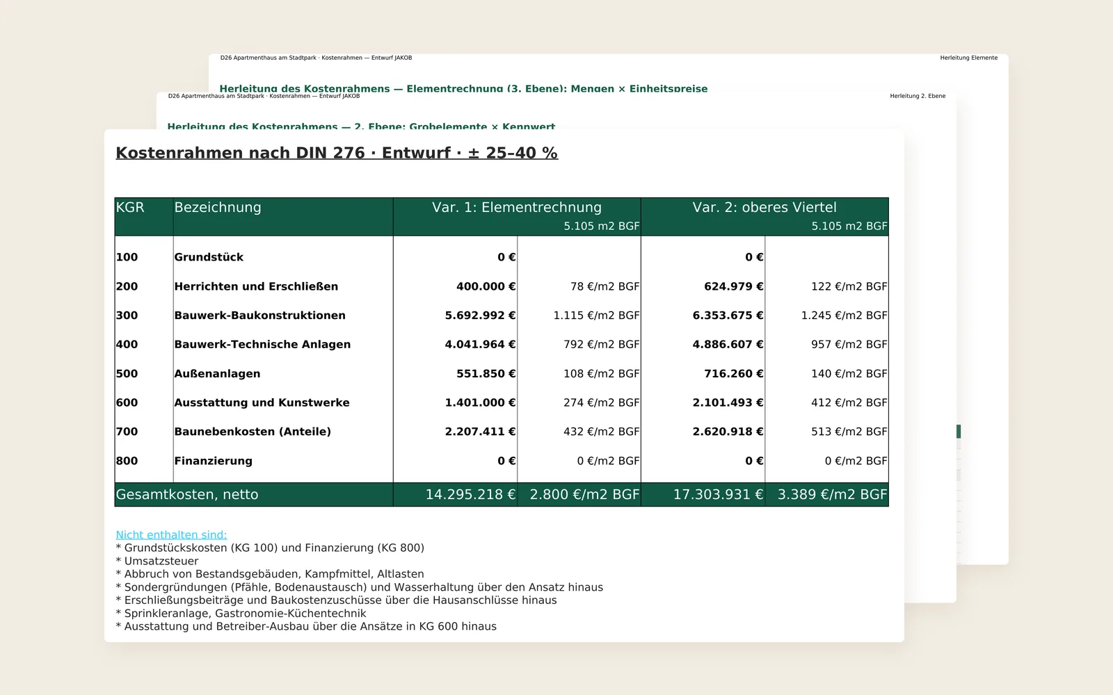Open the middle page titled '2. Ebene: Grobelemente'

(x=361, y=126)
